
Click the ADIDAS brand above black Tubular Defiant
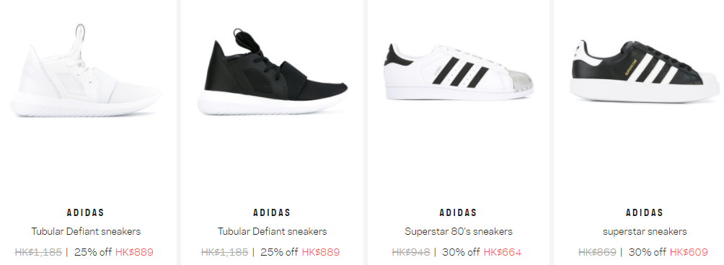(x=272, y=213)
